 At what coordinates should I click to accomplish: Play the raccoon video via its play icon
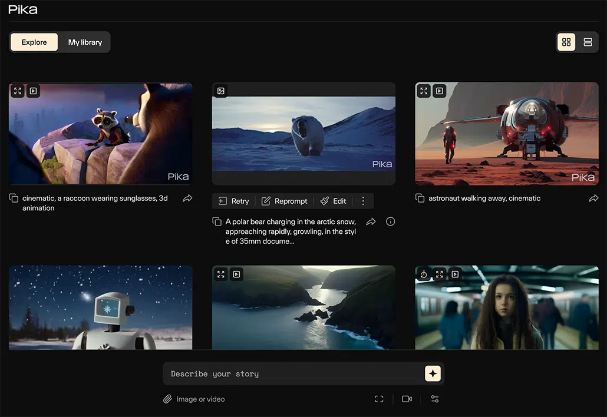click(33, 91)
